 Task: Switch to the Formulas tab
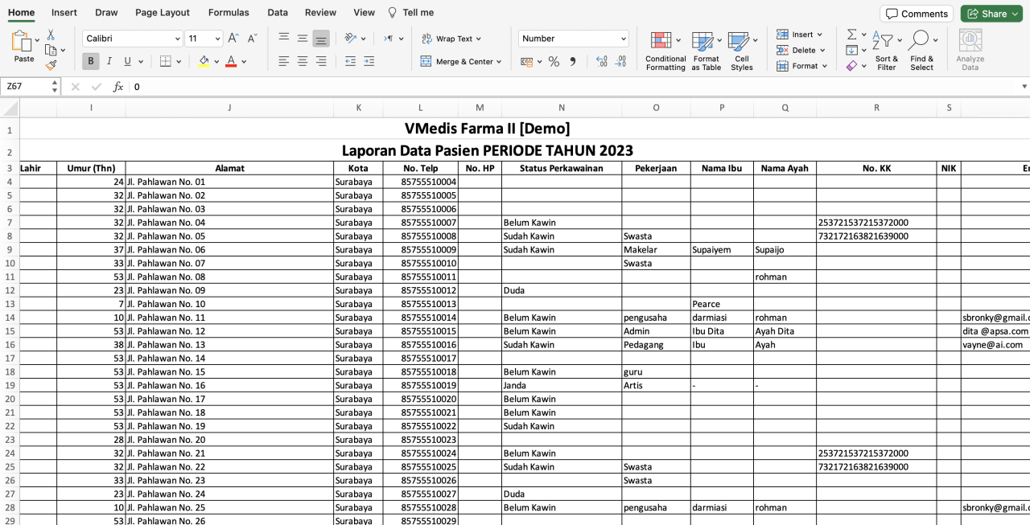click(x=229, y=12)
